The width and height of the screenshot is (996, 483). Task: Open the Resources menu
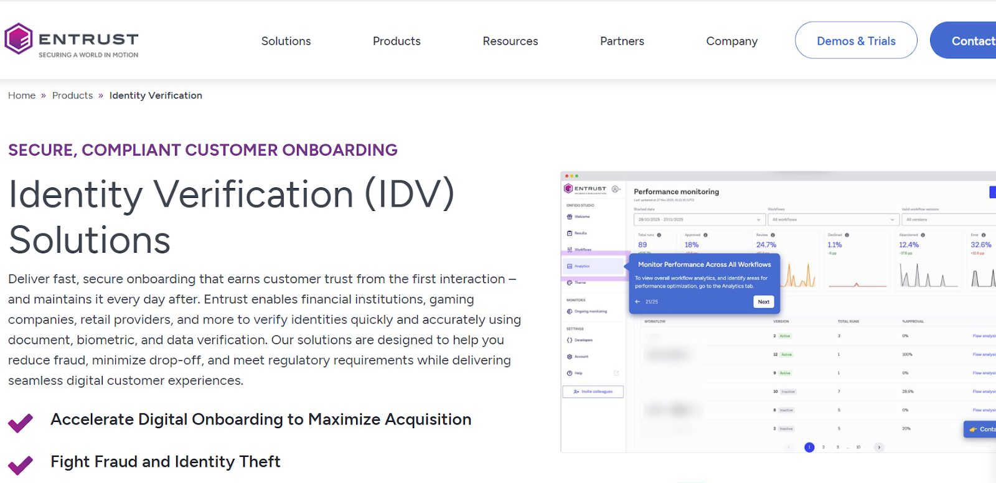[510, 41]
